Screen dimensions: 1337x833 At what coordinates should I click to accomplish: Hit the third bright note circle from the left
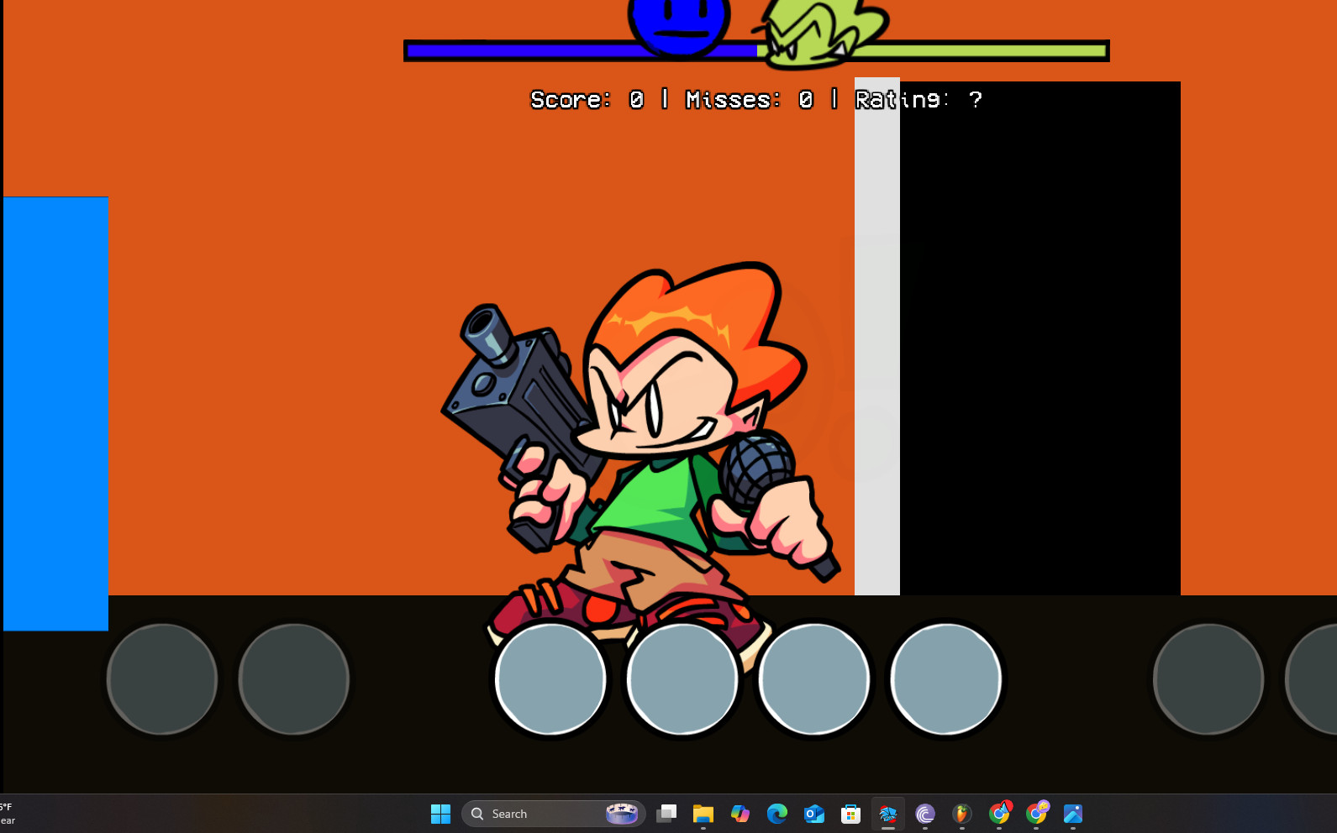814,678
